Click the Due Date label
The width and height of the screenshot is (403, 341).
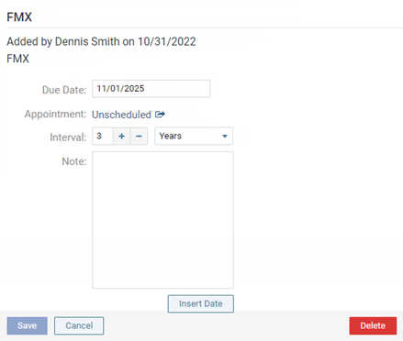[x=64, y=90]
